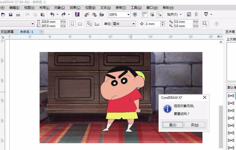Open the 效果(C) menu
Image resolution: width=236 pixels, height=150 pixels.
[75, 8]
